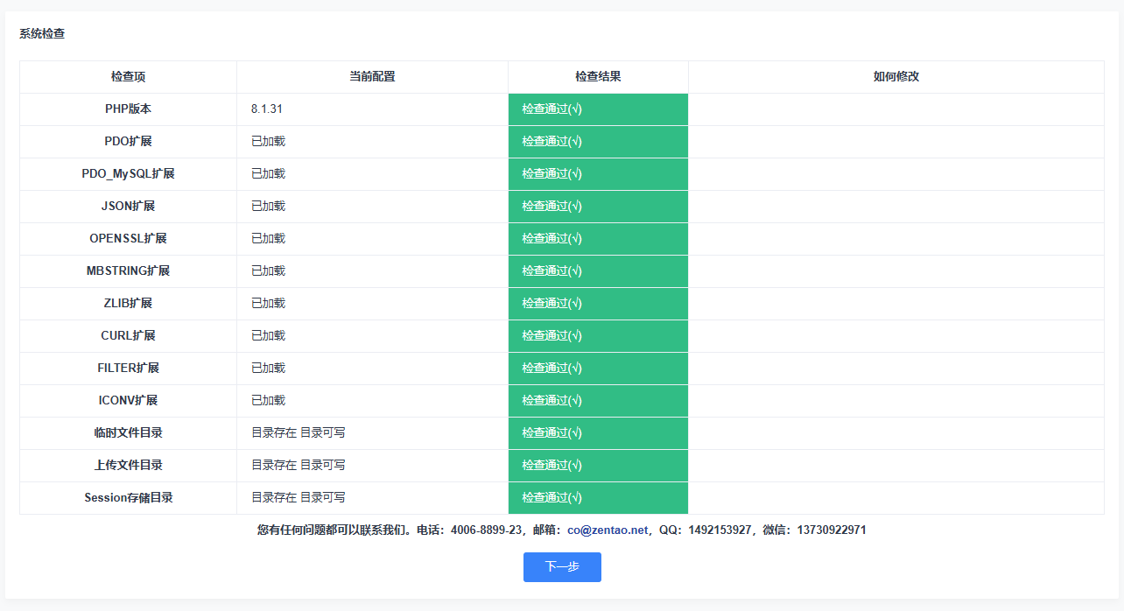Screen dimensions: 1124x611
Task: Click 已加载 in the MBSTRING扩展 row
Action: [268, 271]
